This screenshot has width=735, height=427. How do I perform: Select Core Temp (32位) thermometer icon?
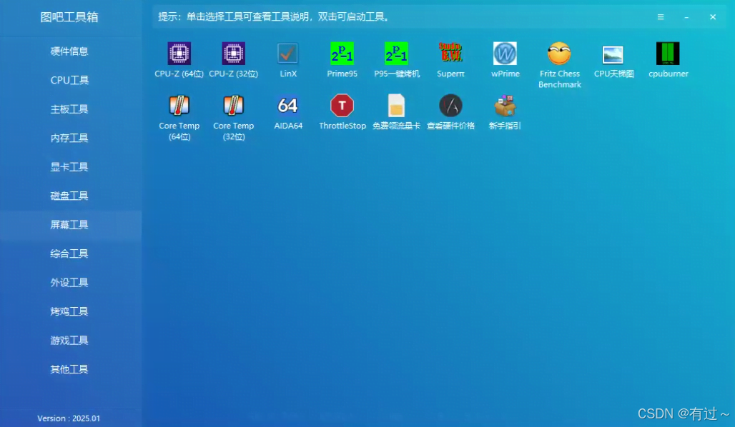coord(233,106)
